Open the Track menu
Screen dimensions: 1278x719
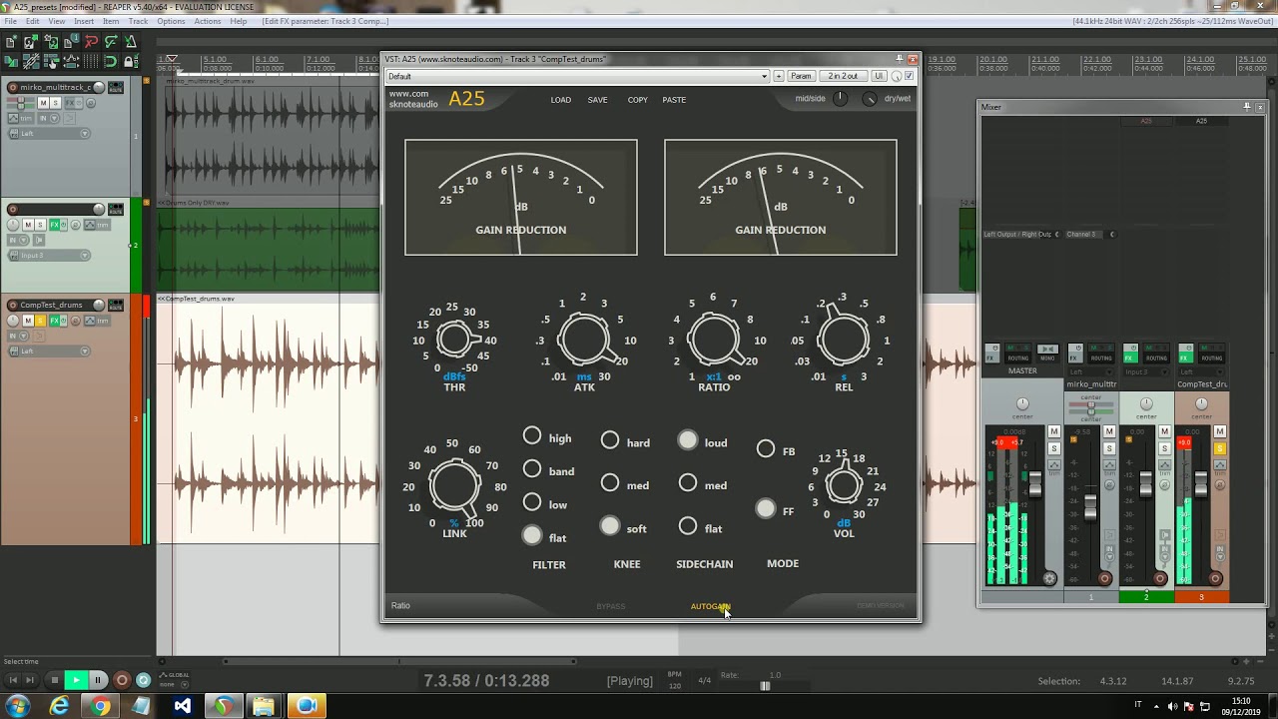pyautogui.click(x=138, y=21)
